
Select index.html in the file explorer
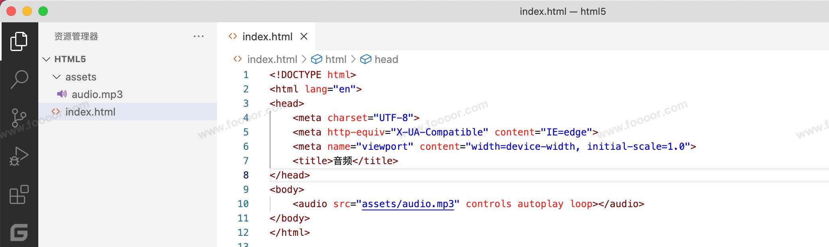click(90, 112)
